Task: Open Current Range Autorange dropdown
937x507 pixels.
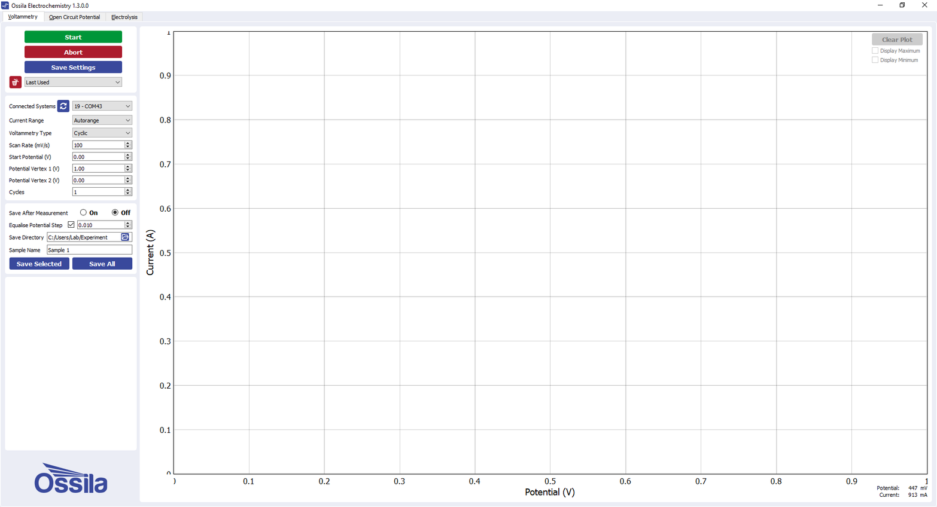Action: click(102, 121)
